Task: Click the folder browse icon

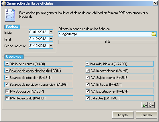Action: click(154, 34)
